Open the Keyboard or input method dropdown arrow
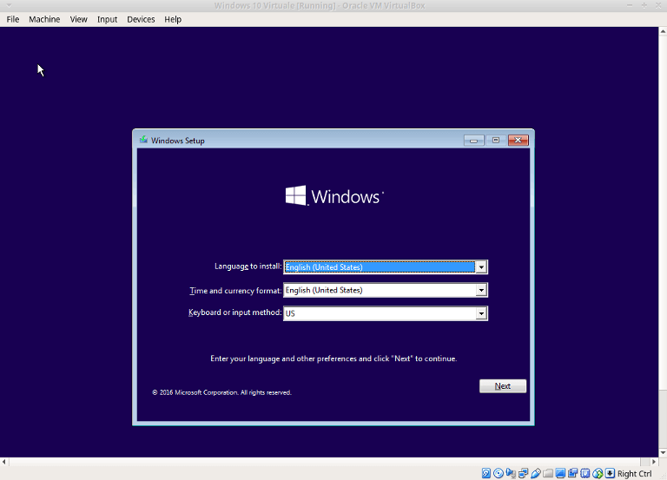The image size is (667, 480). point(481,313)
